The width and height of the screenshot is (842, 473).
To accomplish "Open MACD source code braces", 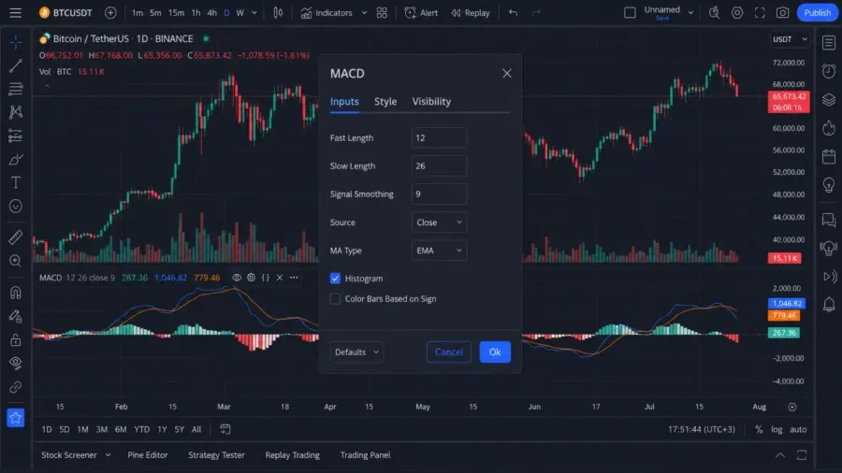I will point(266,278).
